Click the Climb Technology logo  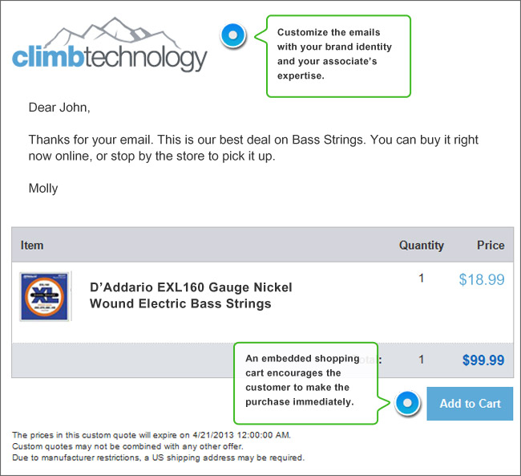[110, 44]
